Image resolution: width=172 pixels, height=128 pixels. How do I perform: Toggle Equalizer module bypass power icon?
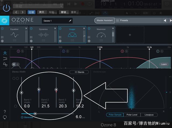(x=2, y=29)
